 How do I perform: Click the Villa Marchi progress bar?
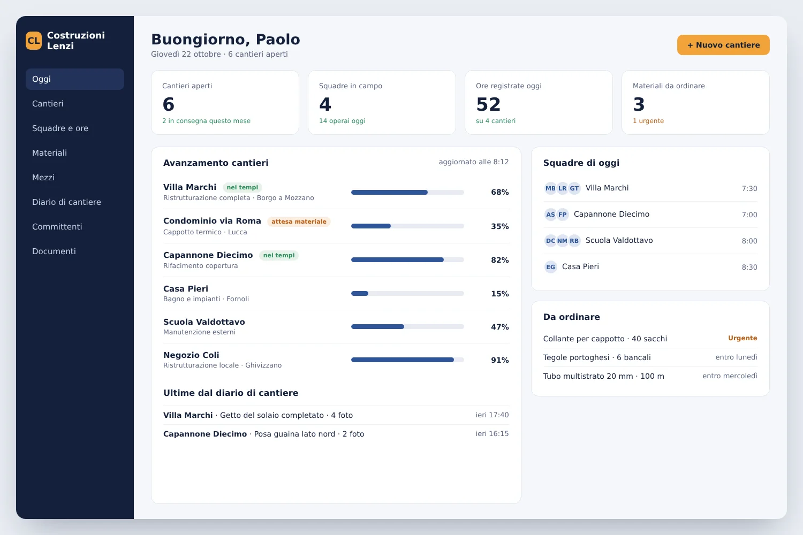407,192
